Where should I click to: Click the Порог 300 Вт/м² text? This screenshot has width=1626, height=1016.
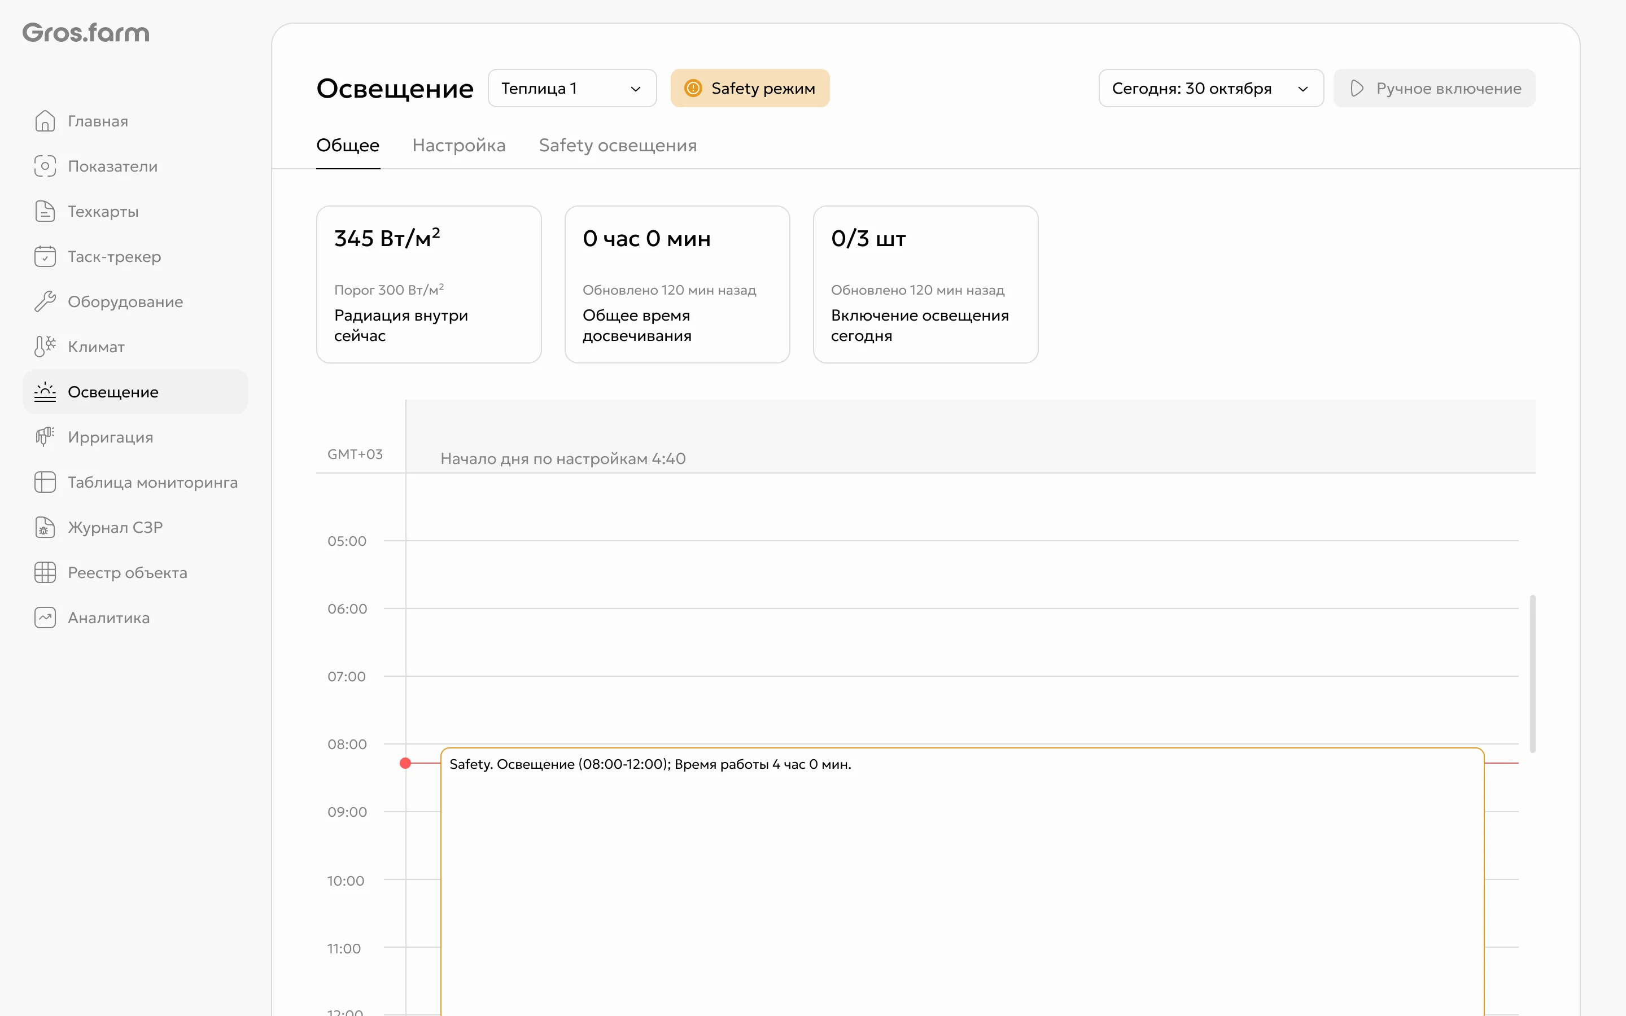click(389, 290)
